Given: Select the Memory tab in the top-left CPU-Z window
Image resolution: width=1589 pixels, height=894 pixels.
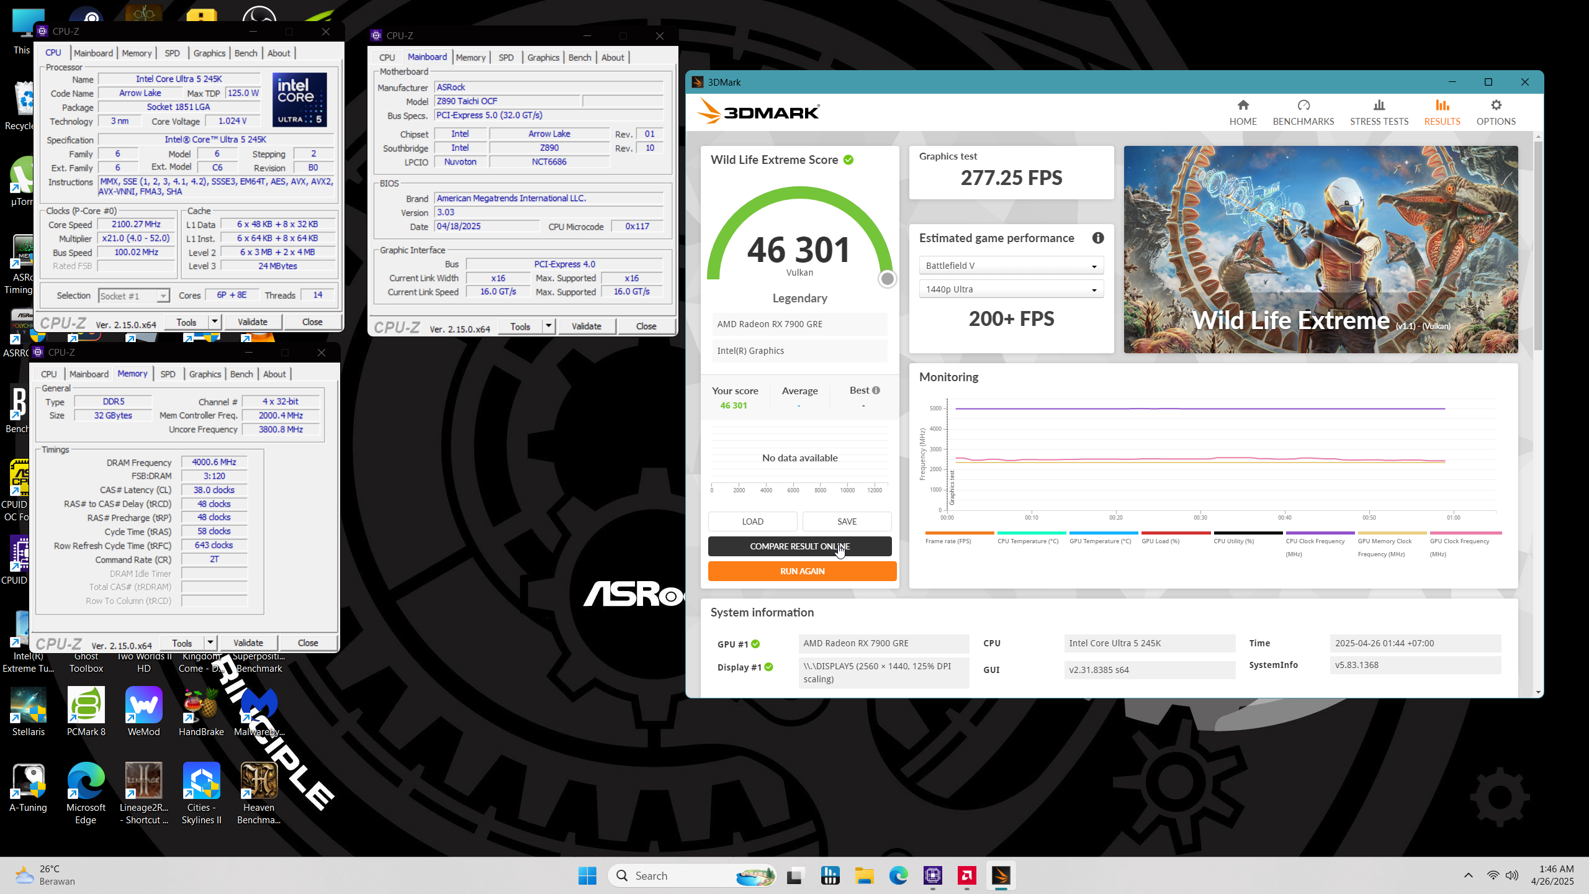Looking at the screenshot, I should coord(137,53).
